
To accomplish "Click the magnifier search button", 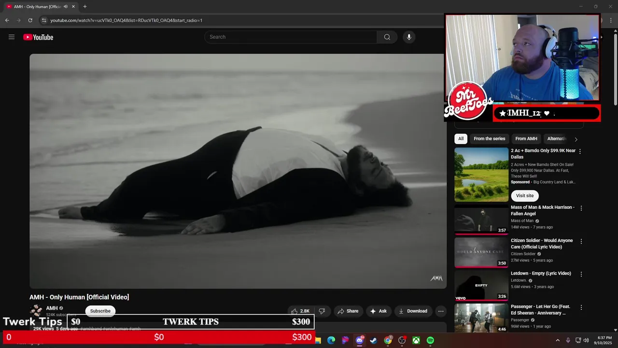I will point(387,37).
